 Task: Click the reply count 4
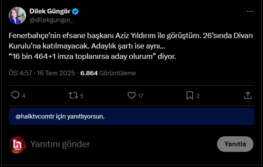click(23, 96)
